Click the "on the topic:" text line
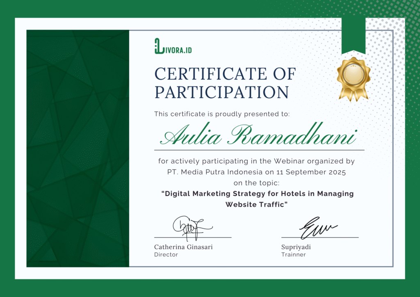 [256, 183]
